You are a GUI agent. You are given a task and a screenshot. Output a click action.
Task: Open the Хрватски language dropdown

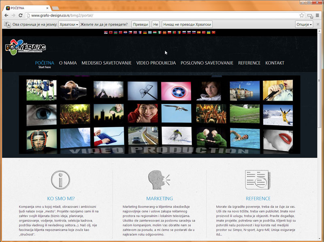point(69,25)
